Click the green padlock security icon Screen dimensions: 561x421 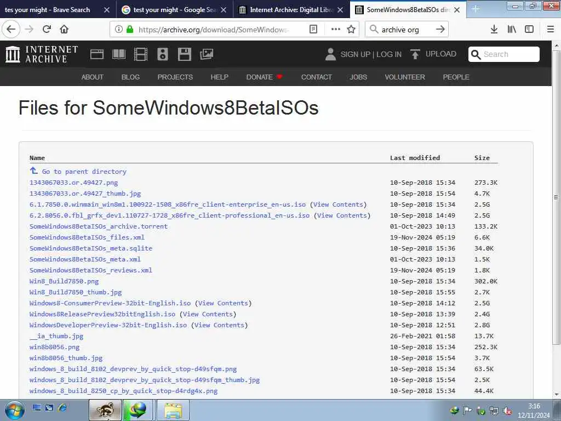[130, 29]
